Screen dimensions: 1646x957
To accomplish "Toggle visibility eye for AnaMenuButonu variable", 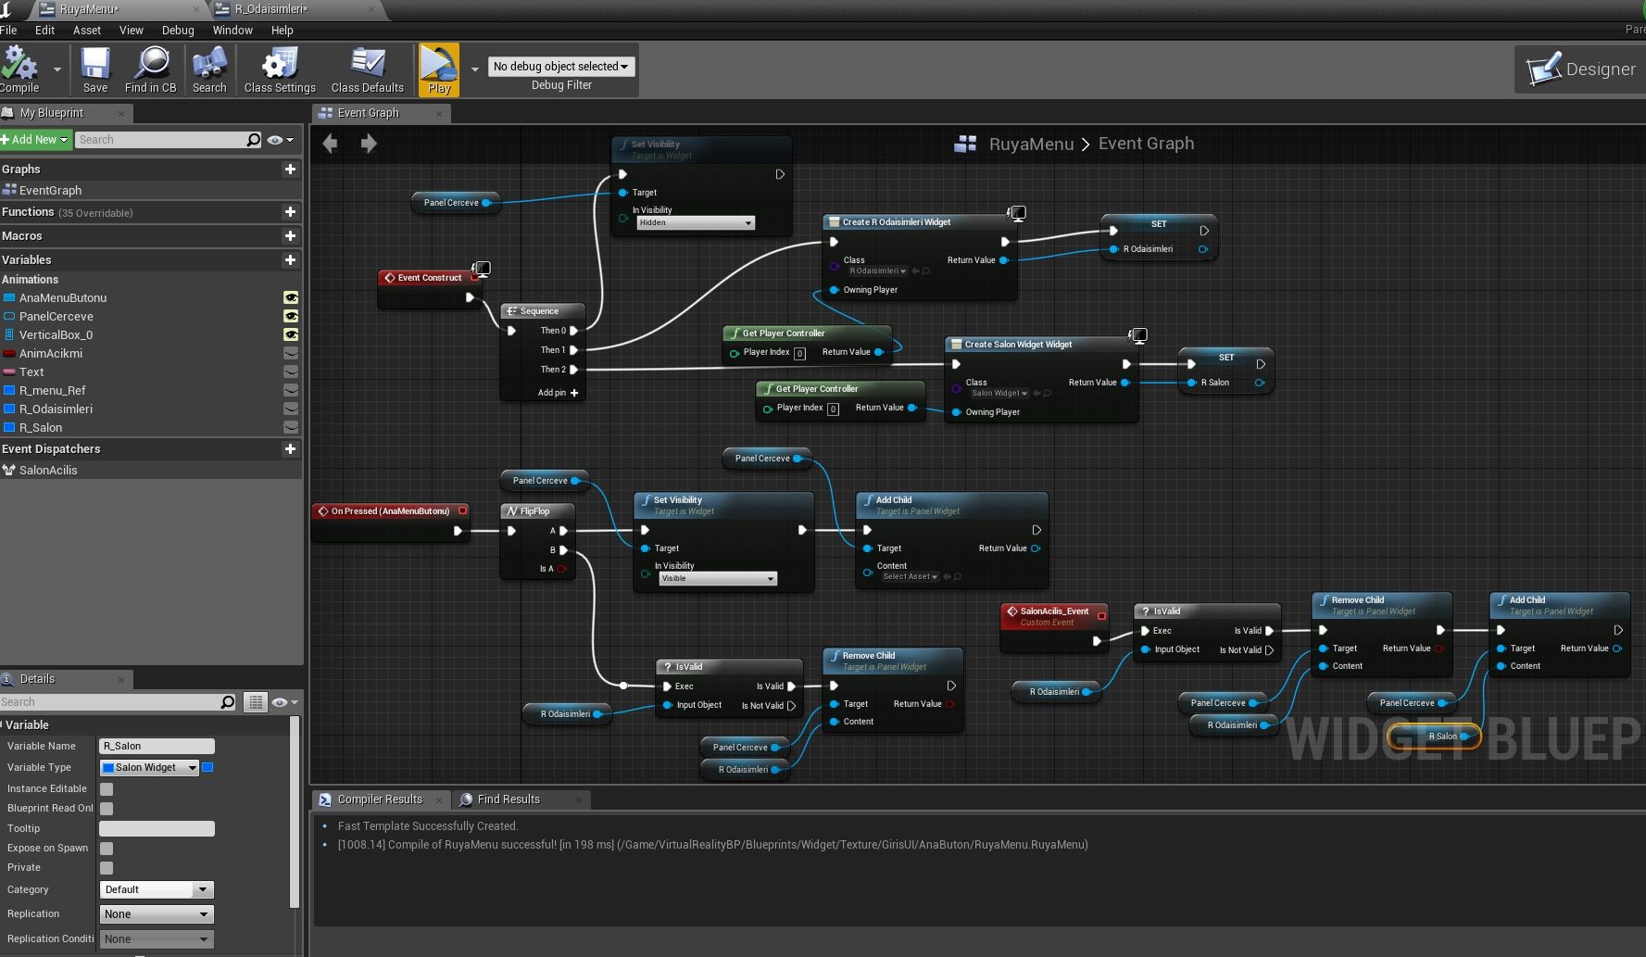I will tap(291, 297).
